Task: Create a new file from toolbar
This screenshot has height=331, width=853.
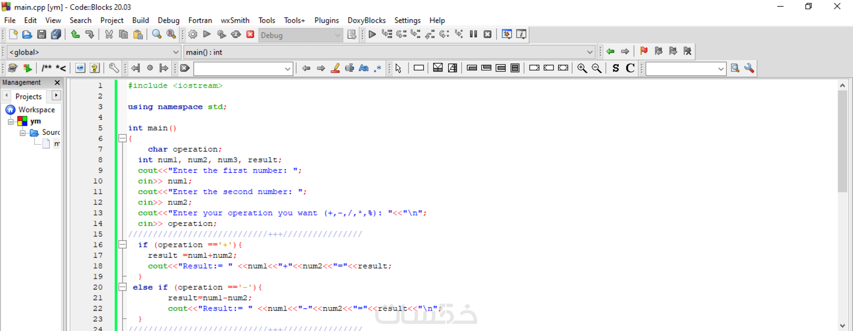Action: [13, 35]
